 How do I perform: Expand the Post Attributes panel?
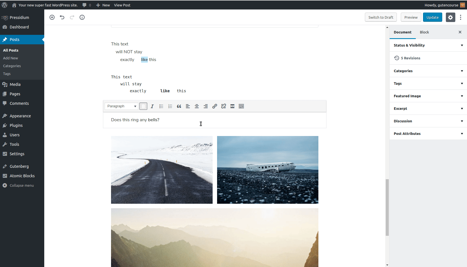tap(428, 133)
